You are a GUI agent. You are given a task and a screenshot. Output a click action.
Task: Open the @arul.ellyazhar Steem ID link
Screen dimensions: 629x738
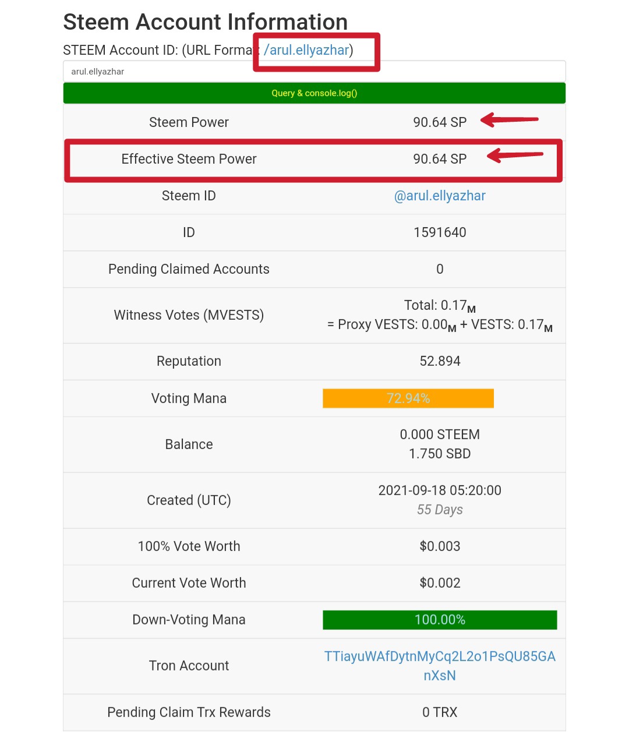pos(440,196)
